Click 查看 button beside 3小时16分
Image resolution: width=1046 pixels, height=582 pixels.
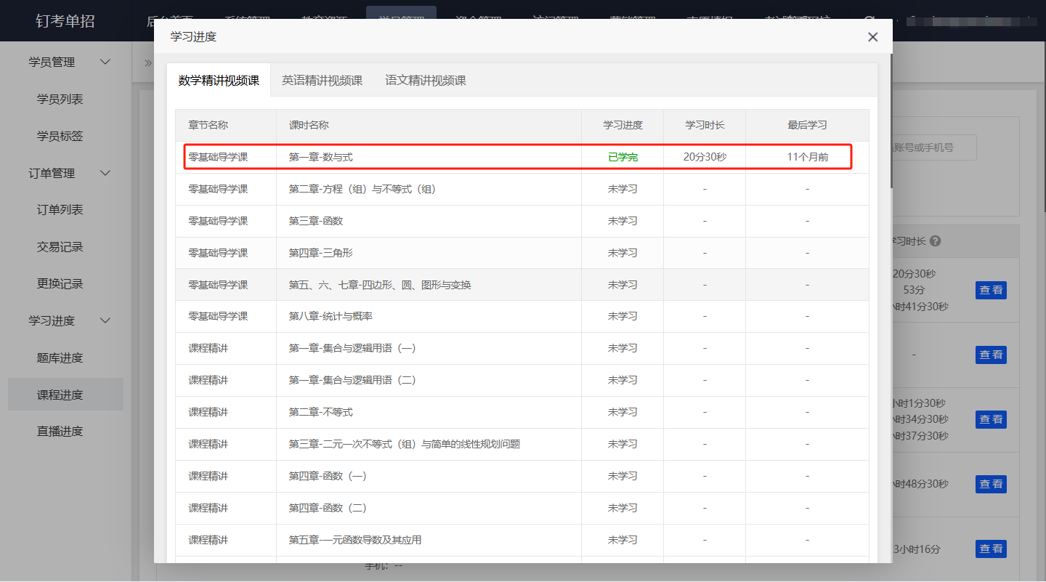click(991, 549)
